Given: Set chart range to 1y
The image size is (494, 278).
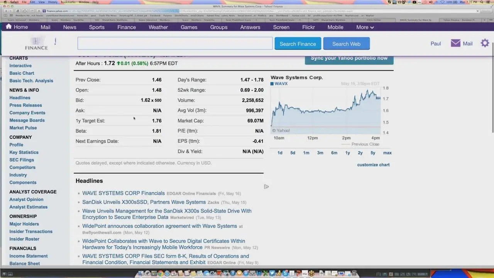Looking at the screenshot, I should pyautogui.click(x=347, y=153).
